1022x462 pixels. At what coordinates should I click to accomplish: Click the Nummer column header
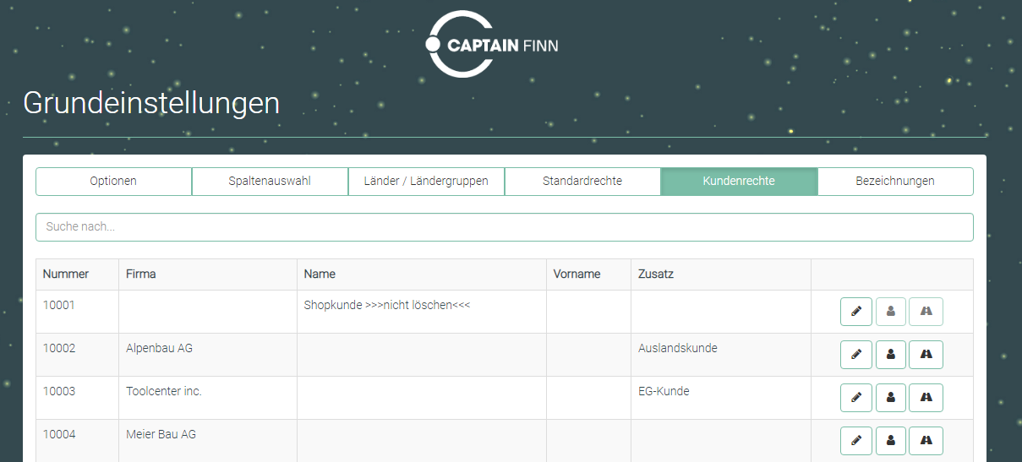pyautogui.click(x=66, y=274)
